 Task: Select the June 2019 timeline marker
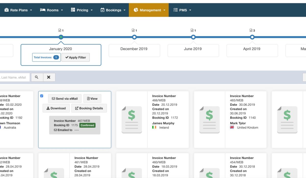[x=193, y=37]
